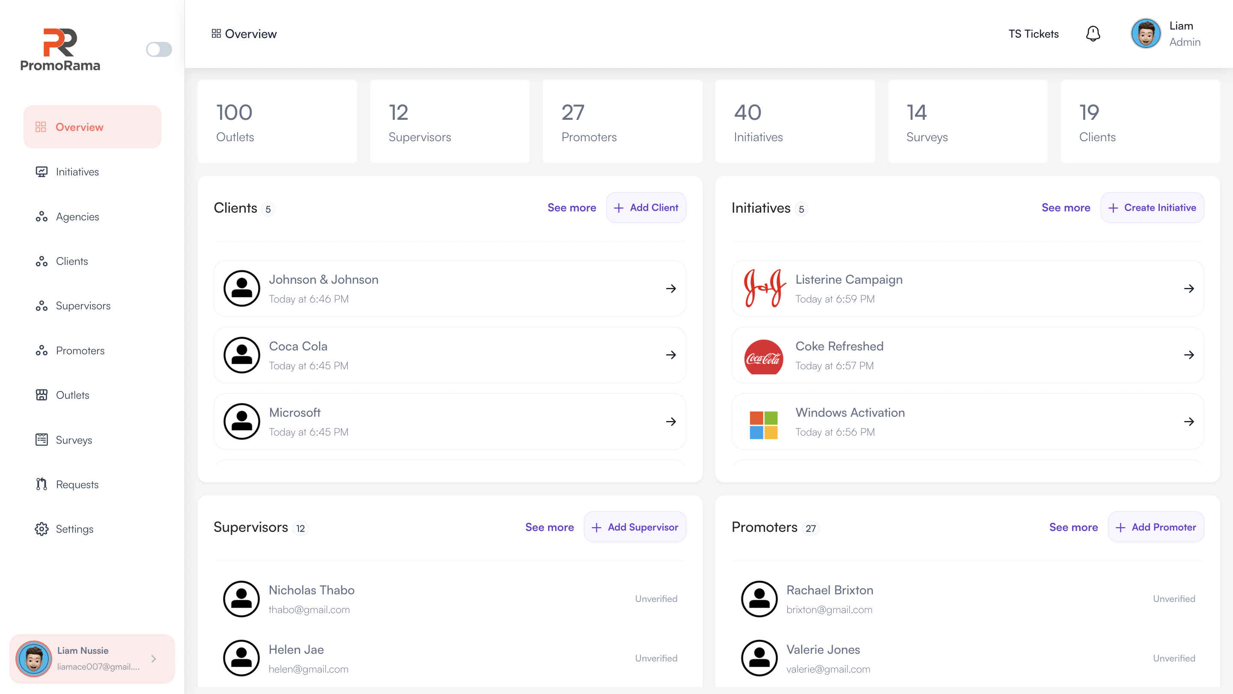Viewport: 1233px width, 694px height.
Task: Select supervisor Nicholas Thabo
Action: 450,599
